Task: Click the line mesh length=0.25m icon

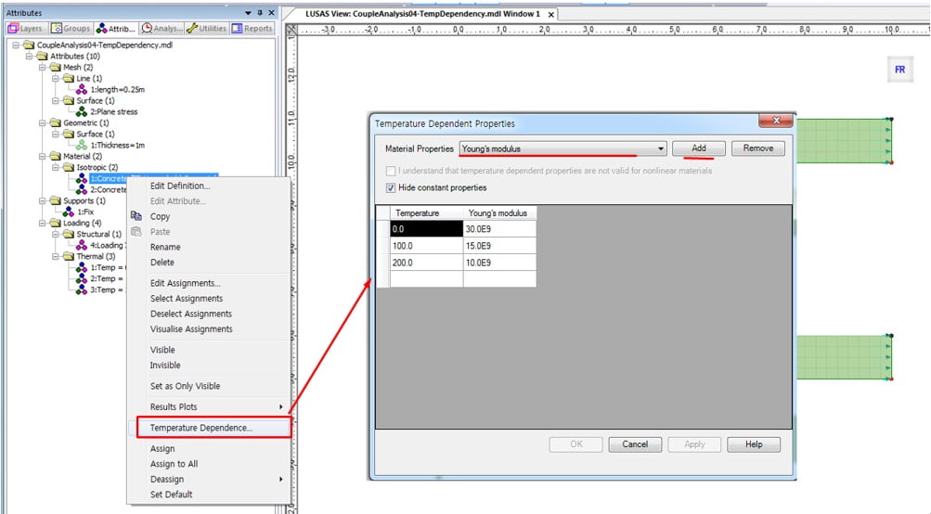Action: pyautogui.click(x=82, y=90)
